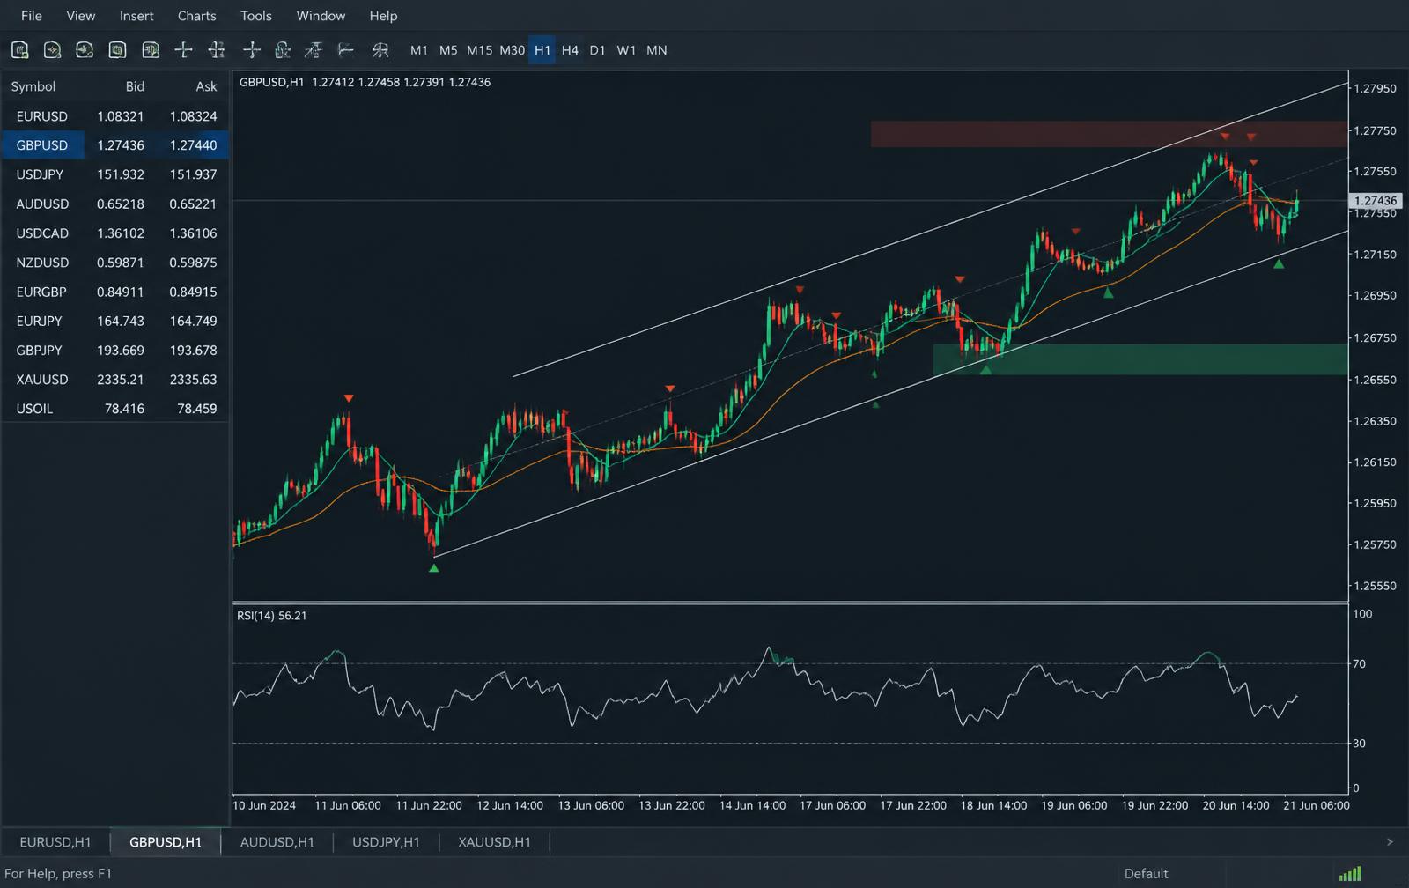Open the Charts menu
Image resolution: width=1409 pixels, height=888 pixels.
[196, 16]
